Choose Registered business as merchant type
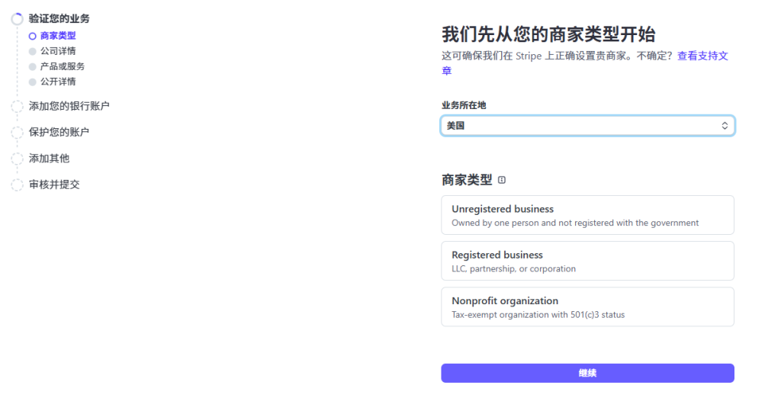The height and width of the screenshot is (398, 781). (x=587, y=261)
